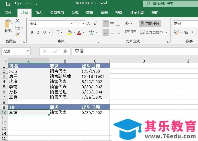This screenshot has width=198, height=141.
Task: Click the Accounting Number Format icon
Action: click(x=176, y=32)
